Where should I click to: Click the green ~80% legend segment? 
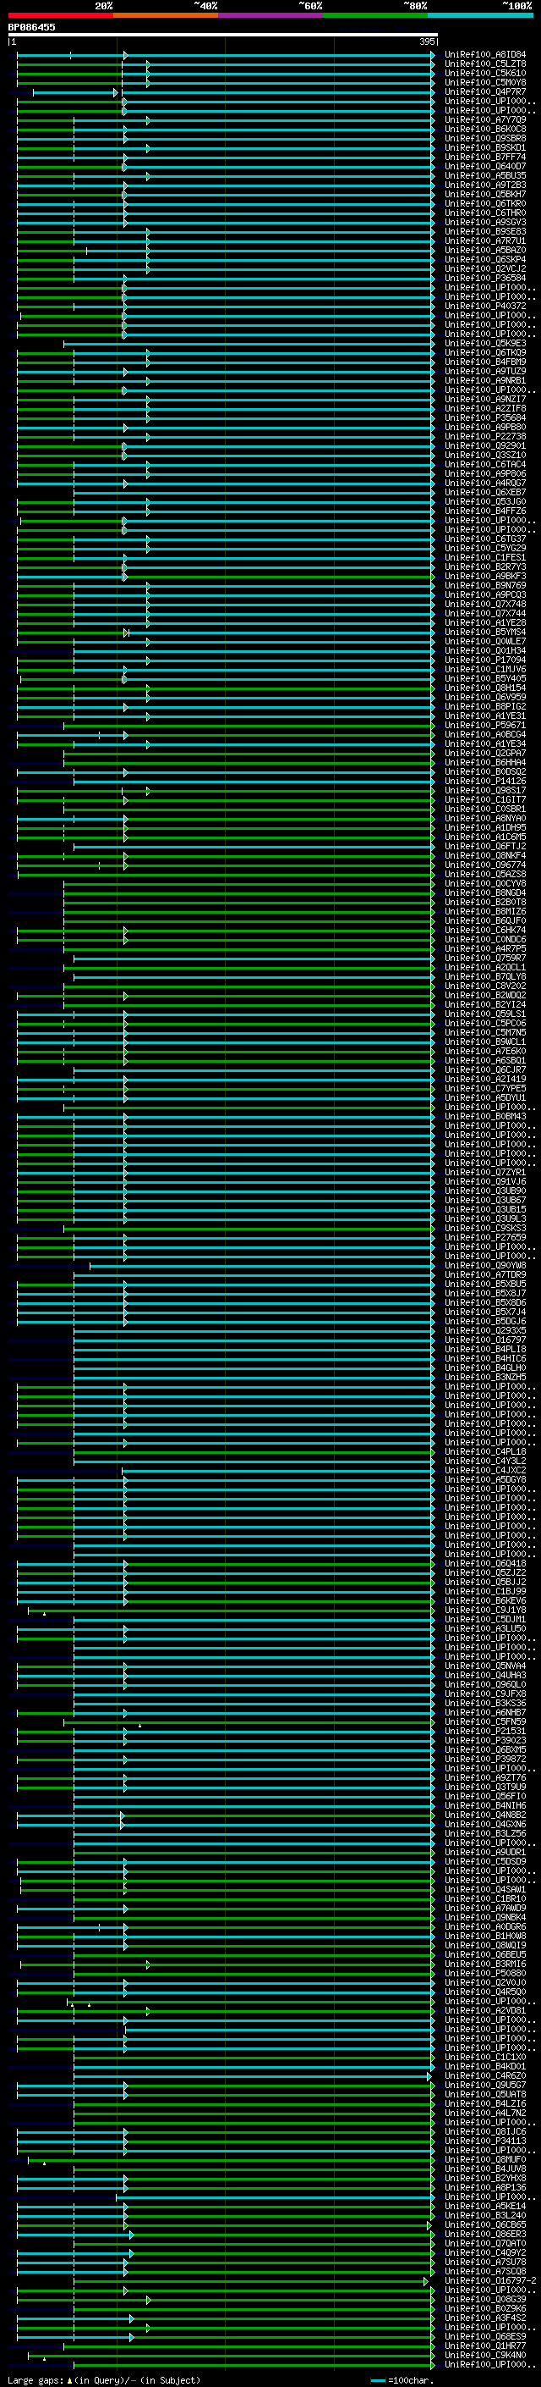coord(375,15)
